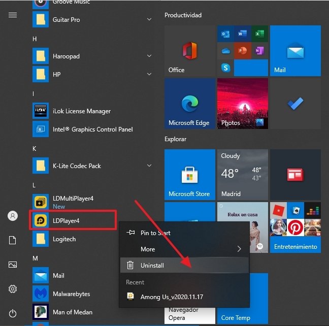Expand the HP folder chevron
The width and height of the screenshot is (329, 326).
point(149,74)
